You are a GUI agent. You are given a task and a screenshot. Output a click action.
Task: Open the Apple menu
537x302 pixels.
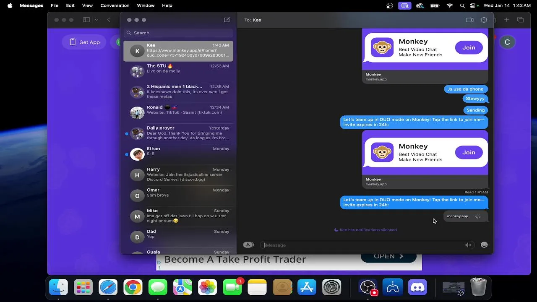click(x=10, y=5)
